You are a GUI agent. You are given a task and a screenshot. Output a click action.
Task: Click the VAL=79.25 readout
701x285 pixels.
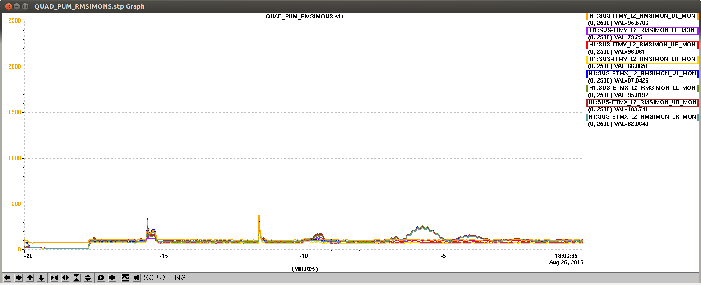pyautogui.click(x=628, y=37)
